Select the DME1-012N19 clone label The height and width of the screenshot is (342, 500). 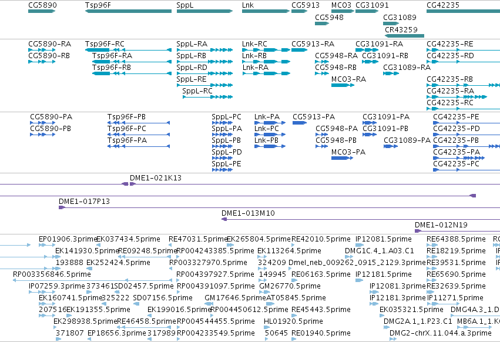coord(441,225)
